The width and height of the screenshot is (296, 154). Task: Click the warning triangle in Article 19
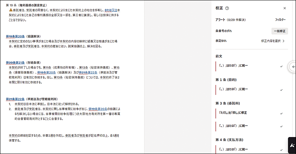click(11, 10)
